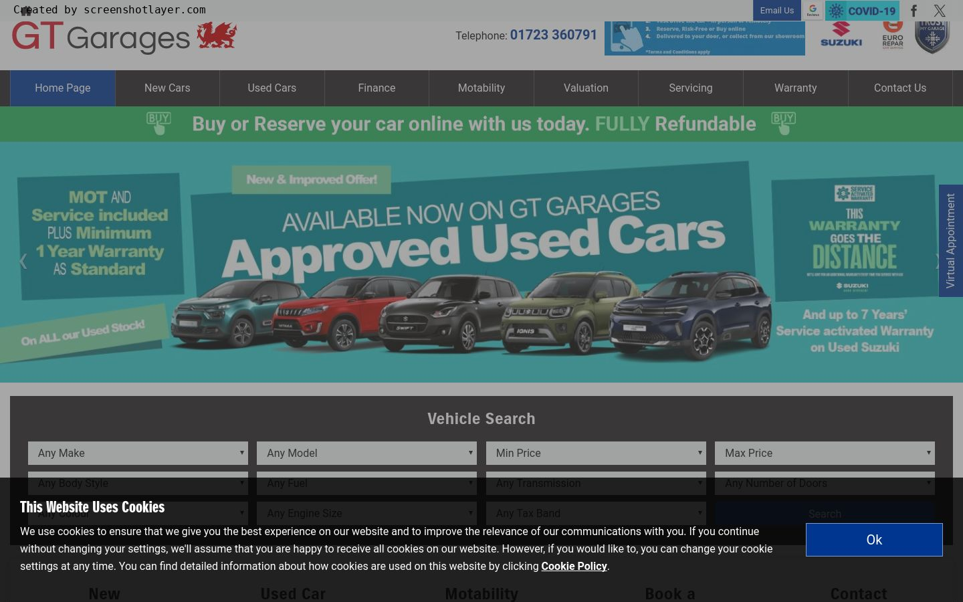The height and width of the screenshot is (602, 963).
Task: Click the Euro Repar Car Service logo
Action: pyautogui.click(x=892, y=35)
